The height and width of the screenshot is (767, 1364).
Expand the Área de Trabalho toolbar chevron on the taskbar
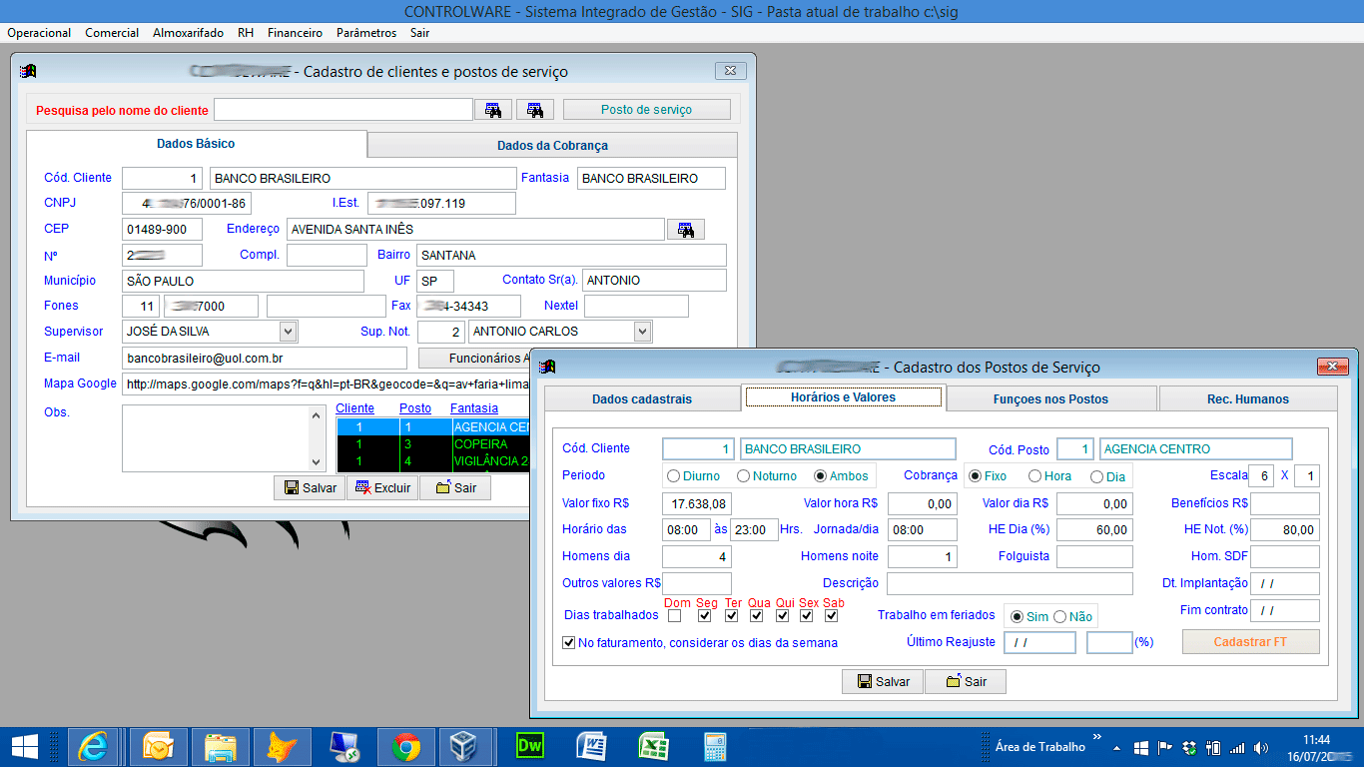click(x=1097, y=737)
